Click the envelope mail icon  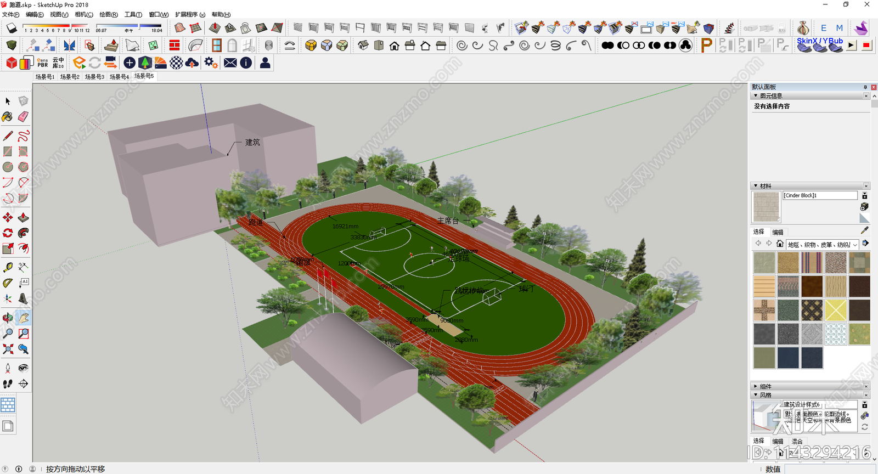[230, 63]
